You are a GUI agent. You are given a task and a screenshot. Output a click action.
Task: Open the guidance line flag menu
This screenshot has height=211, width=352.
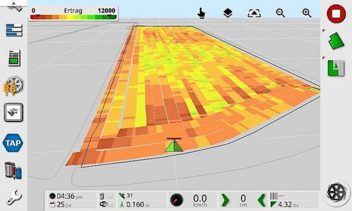pos(336,68)
